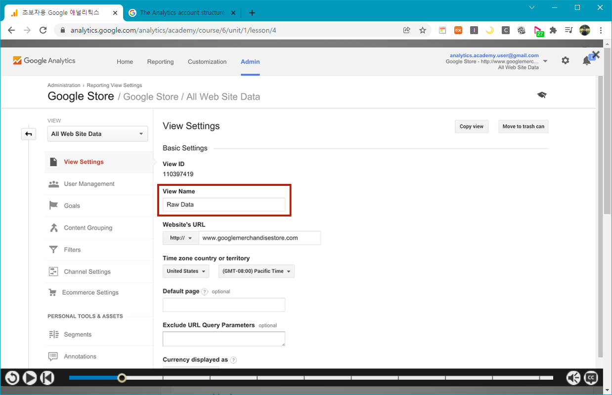Click the Annotations speech bubble icon
This screenshot has height=395, width=612.
pyautogui.click(x=53, y=356)
